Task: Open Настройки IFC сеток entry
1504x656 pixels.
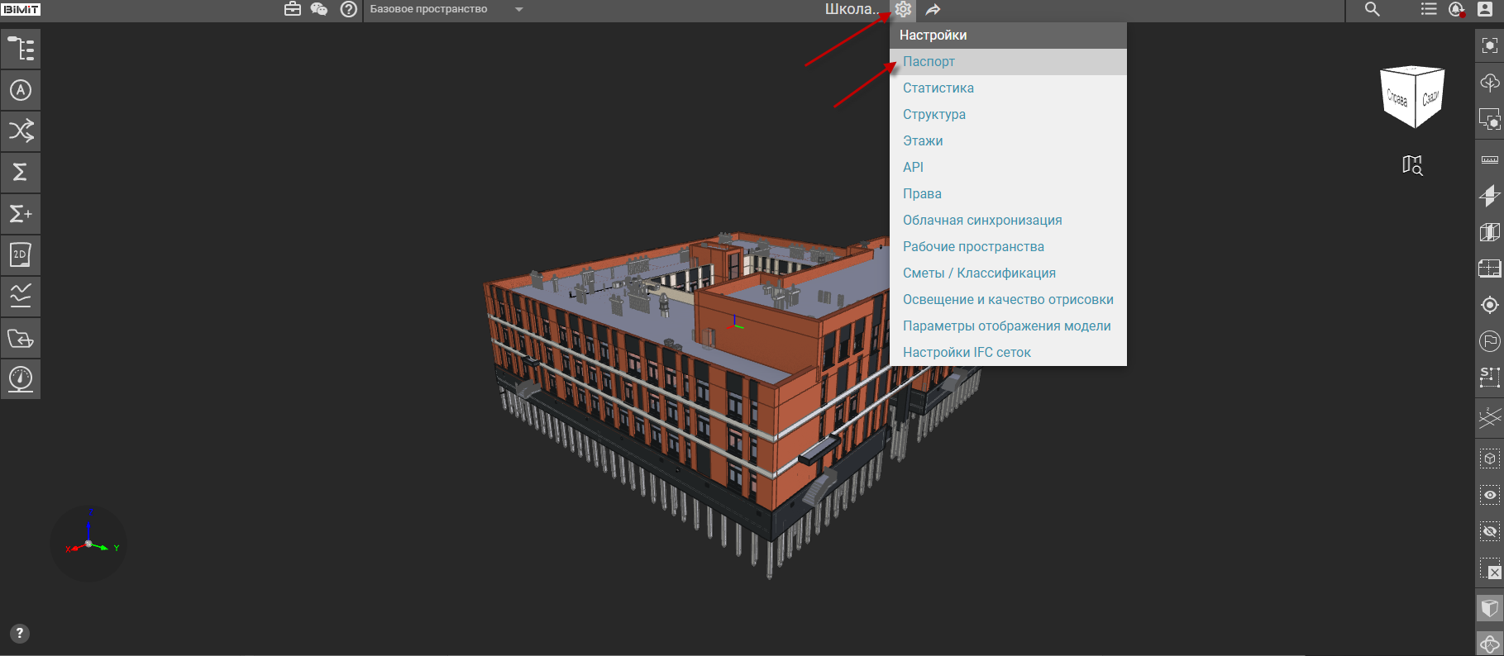Action: [x=1008, y=353]
